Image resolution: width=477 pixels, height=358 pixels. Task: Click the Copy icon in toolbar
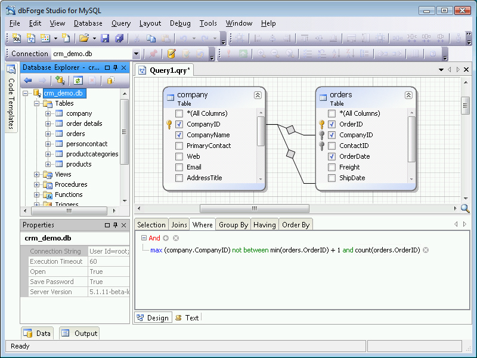tap(151, 38)
